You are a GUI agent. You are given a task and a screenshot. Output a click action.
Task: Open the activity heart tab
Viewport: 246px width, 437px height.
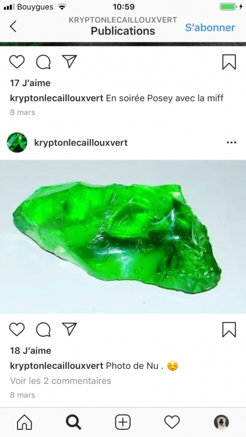tap(172, 422)
